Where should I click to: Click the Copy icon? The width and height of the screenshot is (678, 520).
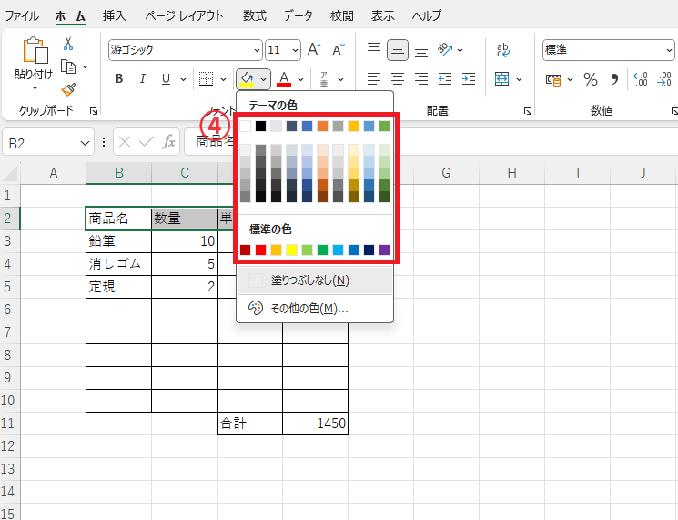tap(68, 66)
